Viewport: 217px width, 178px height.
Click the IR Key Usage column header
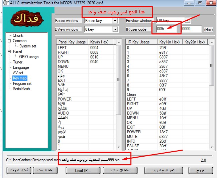[x=141, y=42]
